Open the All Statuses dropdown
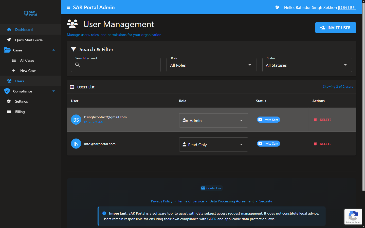This screenshot has width=365, height=228. (307, 65)
